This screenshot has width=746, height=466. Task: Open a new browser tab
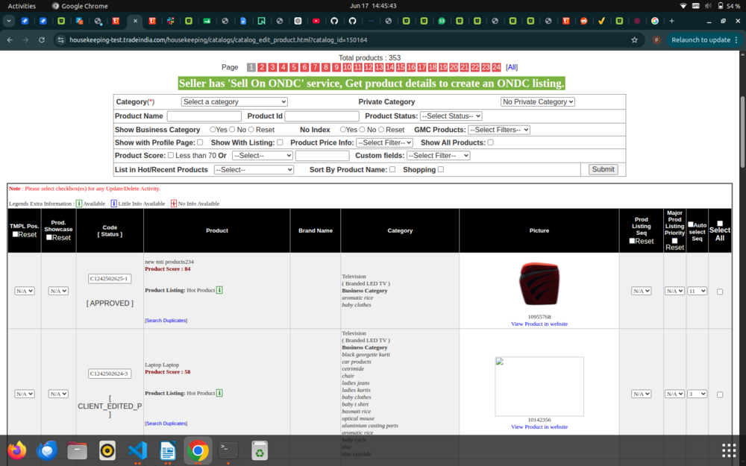click(x=672, y=21)
